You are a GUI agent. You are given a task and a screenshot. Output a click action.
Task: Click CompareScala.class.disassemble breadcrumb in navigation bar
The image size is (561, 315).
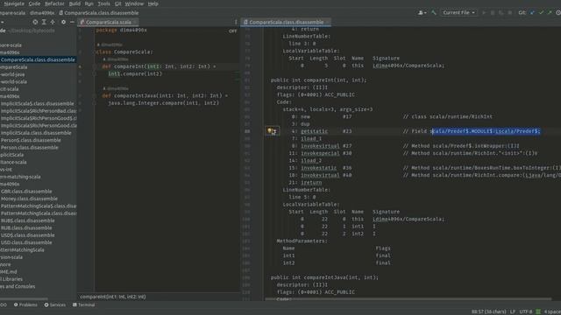point(99,13)
